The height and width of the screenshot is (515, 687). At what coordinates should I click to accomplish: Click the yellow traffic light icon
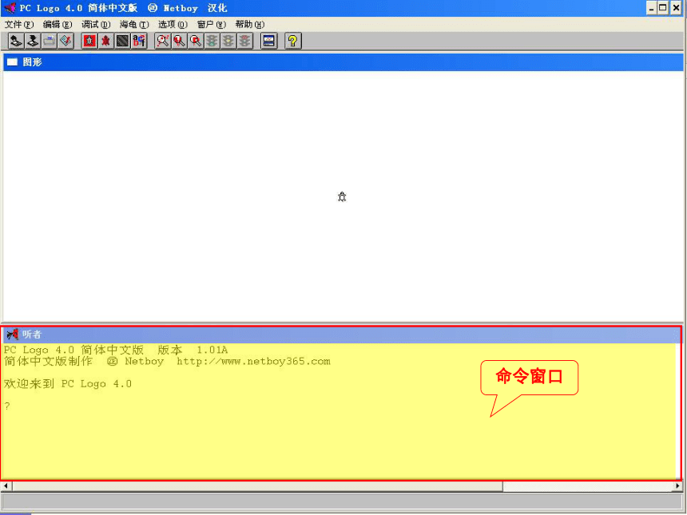(x=228, y=42)
